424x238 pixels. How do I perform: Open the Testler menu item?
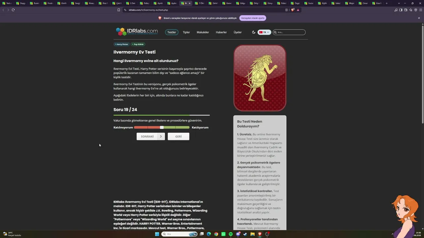(x=172, y=32)
